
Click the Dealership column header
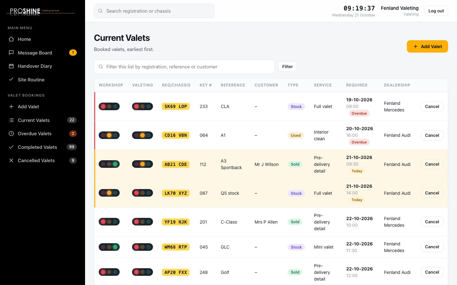click(397, 85)
